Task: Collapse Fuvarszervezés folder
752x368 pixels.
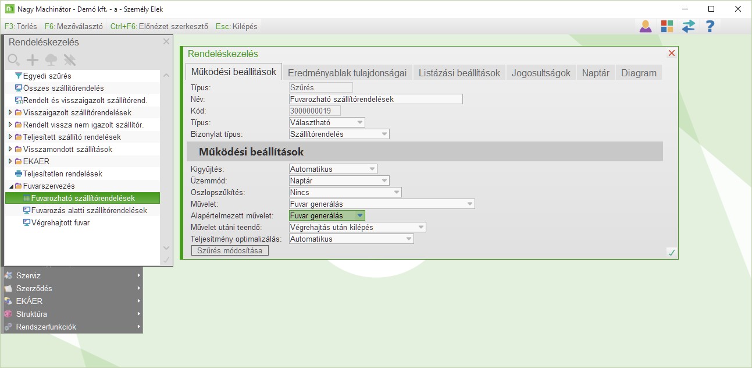Action: pos(10,186)
